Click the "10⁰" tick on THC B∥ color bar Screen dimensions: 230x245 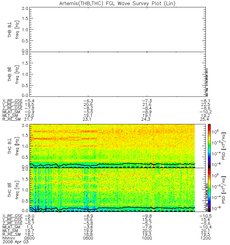pyautogui.click(x=215, y=175)
